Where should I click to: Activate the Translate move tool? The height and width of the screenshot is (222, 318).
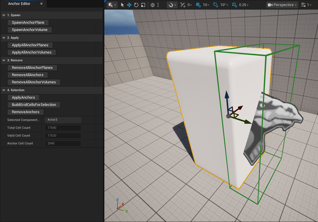[129, 5]
